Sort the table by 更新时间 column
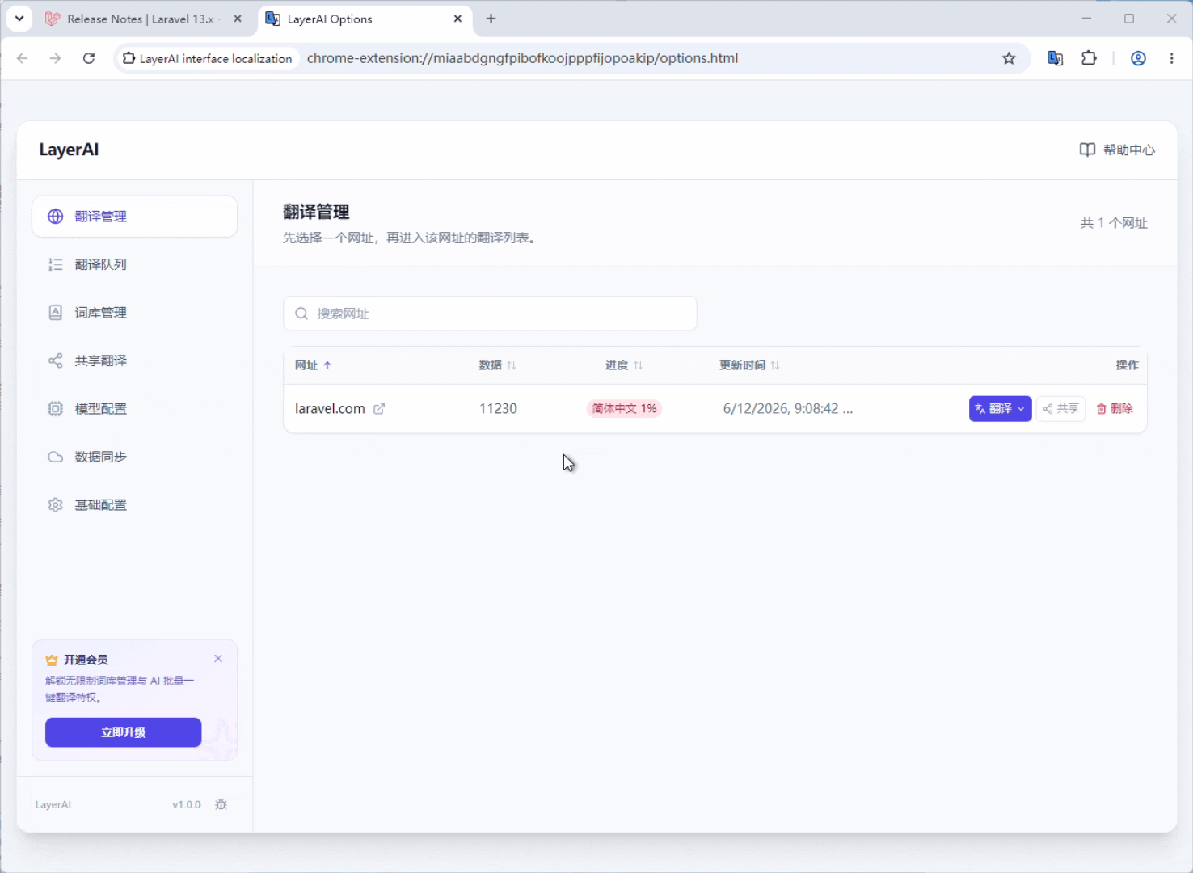The image size is (1193, 873). click(x=749, y=365)
